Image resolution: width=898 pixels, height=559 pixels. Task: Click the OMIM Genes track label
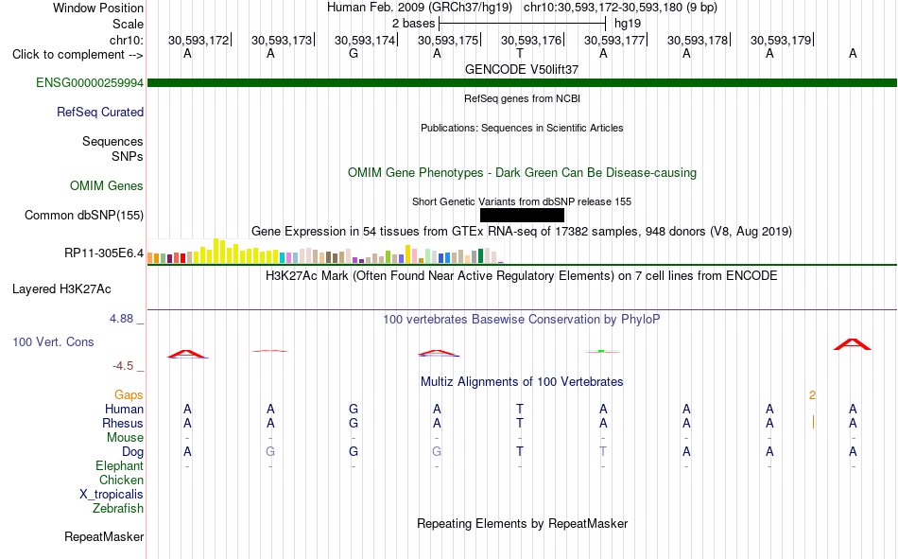106,185
